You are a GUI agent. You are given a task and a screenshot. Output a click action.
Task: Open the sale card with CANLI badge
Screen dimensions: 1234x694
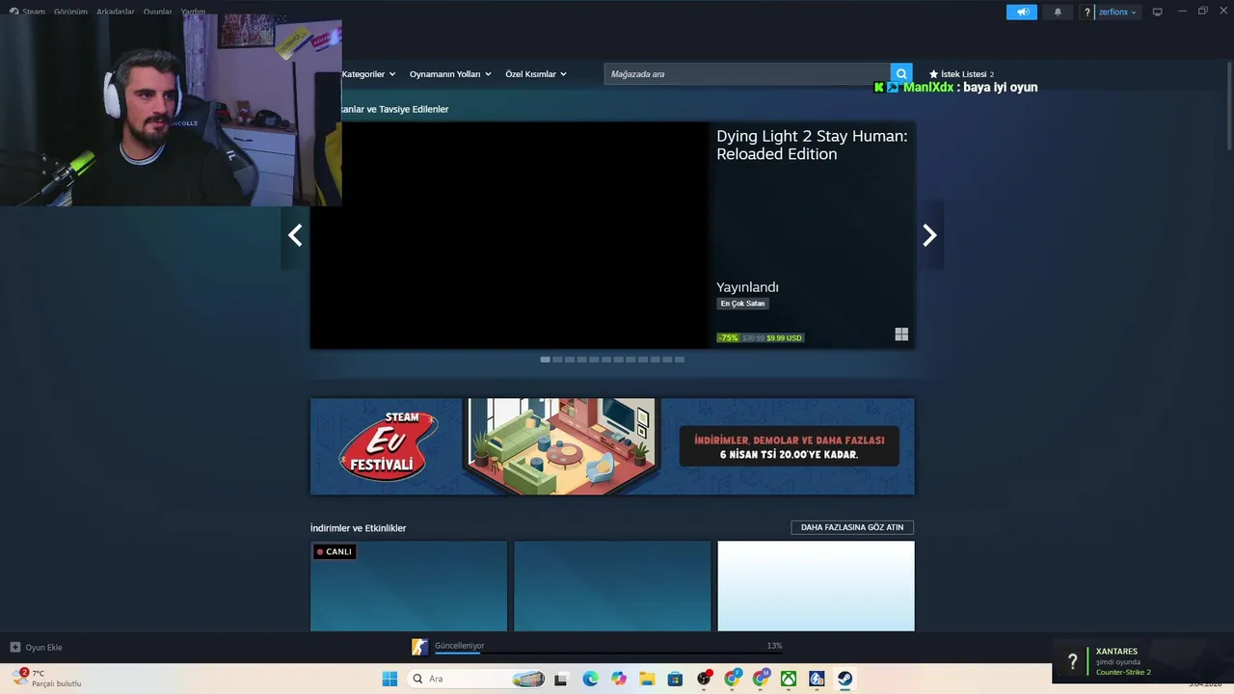[409, 586]
